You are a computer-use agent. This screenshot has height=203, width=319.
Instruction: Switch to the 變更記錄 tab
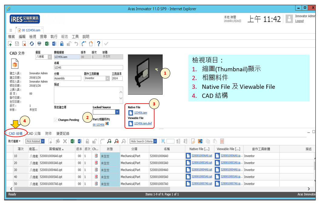(x=63, y=134)
